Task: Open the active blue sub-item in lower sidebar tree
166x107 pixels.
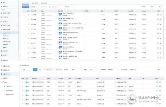Action: [x=9, y=86]
